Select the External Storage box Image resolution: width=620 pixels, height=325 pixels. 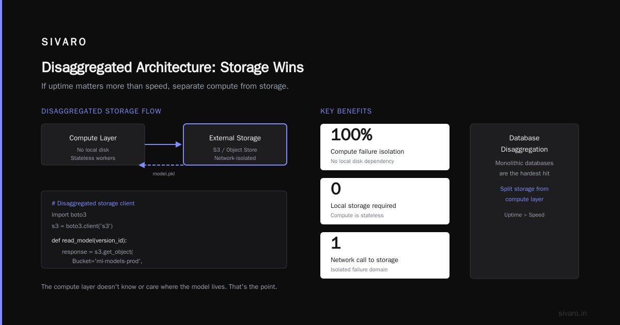[235, 144]
